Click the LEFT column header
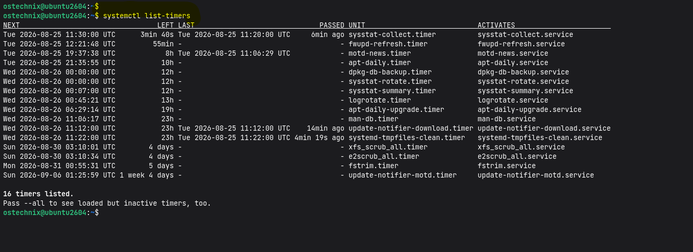Screen dimensions: 693x252 [x=165, y=25]
